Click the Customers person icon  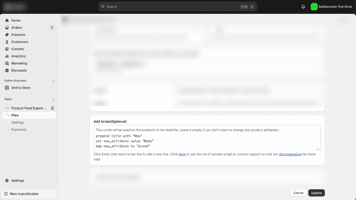click(x=7, y=42)
